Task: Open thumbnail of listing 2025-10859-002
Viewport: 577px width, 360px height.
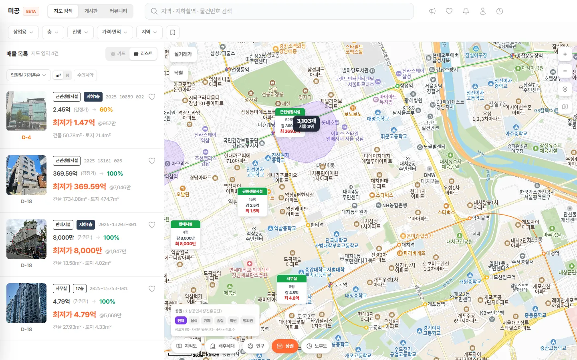Action: tap(26, 111)
